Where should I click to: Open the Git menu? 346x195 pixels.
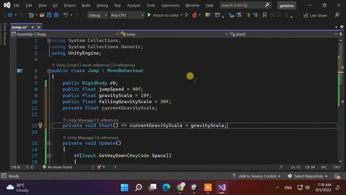[55, 5]
